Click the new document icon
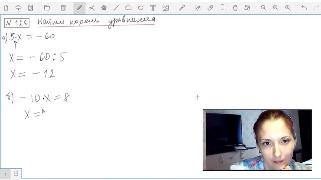This screenshot has height=180, width=321. (6, 8)
